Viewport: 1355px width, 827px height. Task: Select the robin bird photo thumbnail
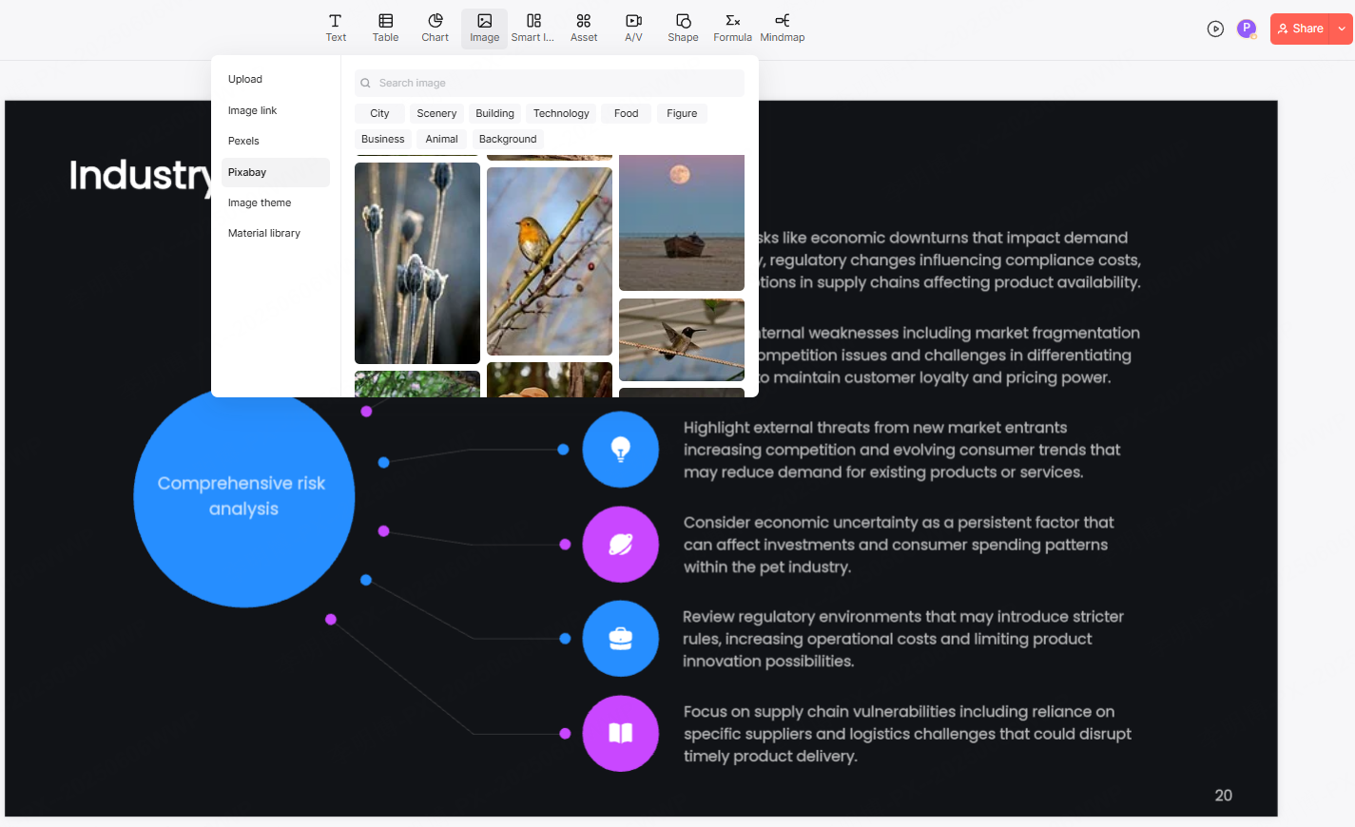(x=549, y=261)
